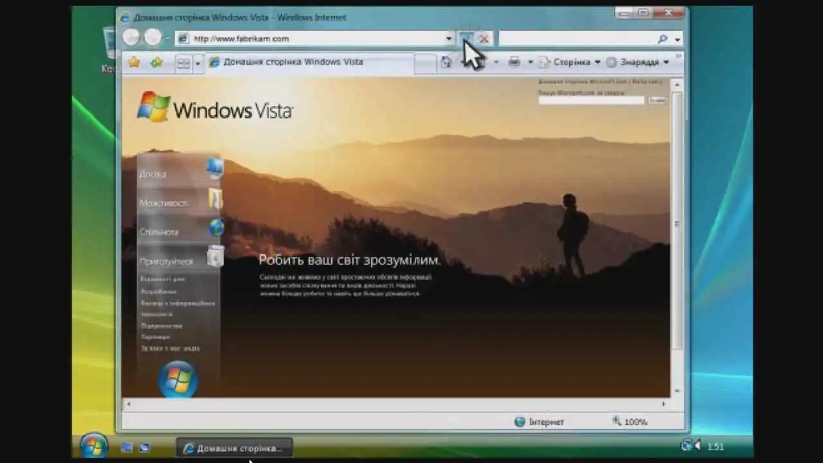Image resolution: width=823 pixels, height=463 pixels.
Task: Click the Windows Vista logo banner
Action: (x=215, y=107)
